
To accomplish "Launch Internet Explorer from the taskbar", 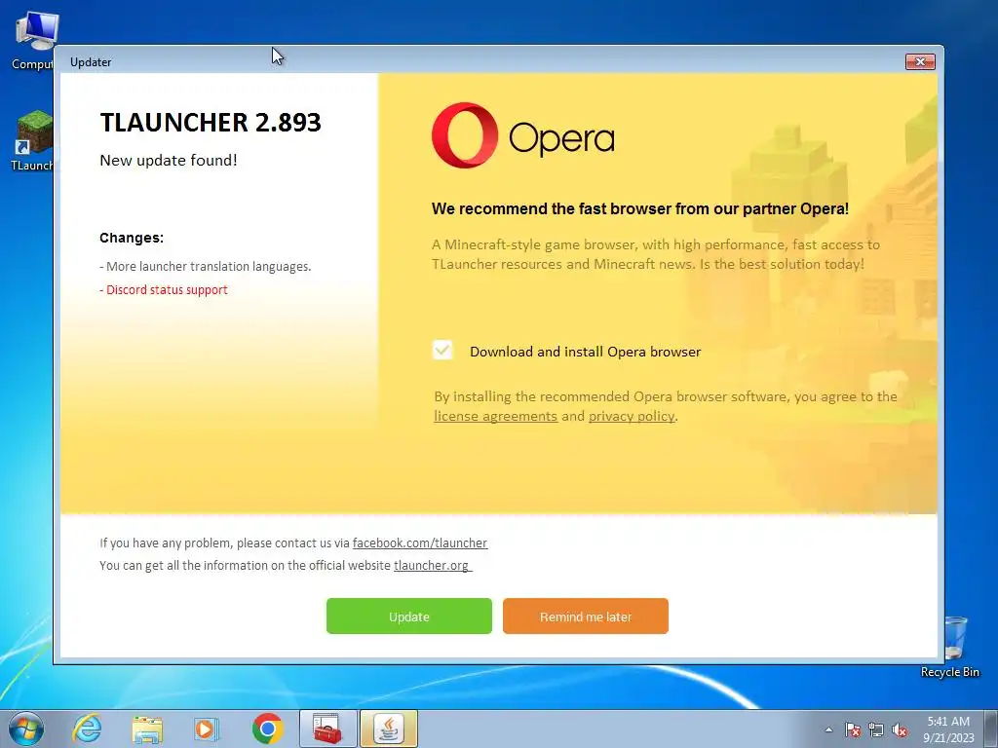I will [87, 729].
